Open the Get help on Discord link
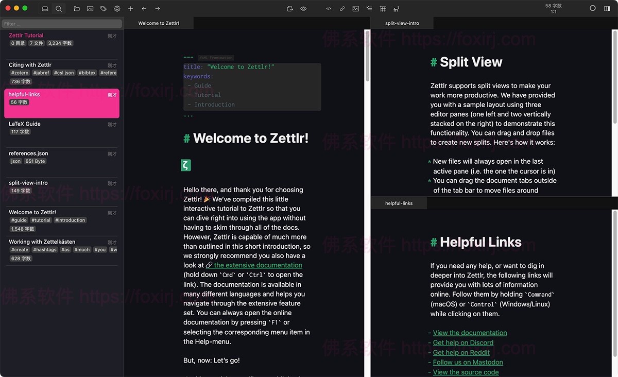The image size is (618, 377). coord(462,342)
